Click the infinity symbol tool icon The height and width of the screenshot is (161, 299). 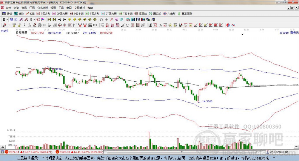[x=234, y=25]
